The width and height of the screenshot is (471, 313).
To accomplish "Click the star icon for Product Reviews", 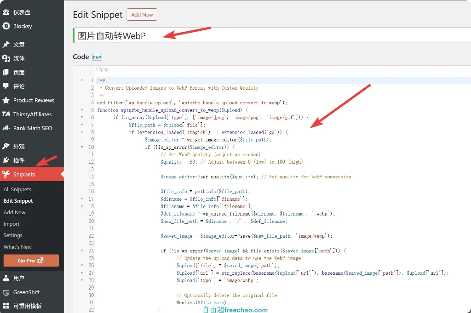I will [6, 100].
